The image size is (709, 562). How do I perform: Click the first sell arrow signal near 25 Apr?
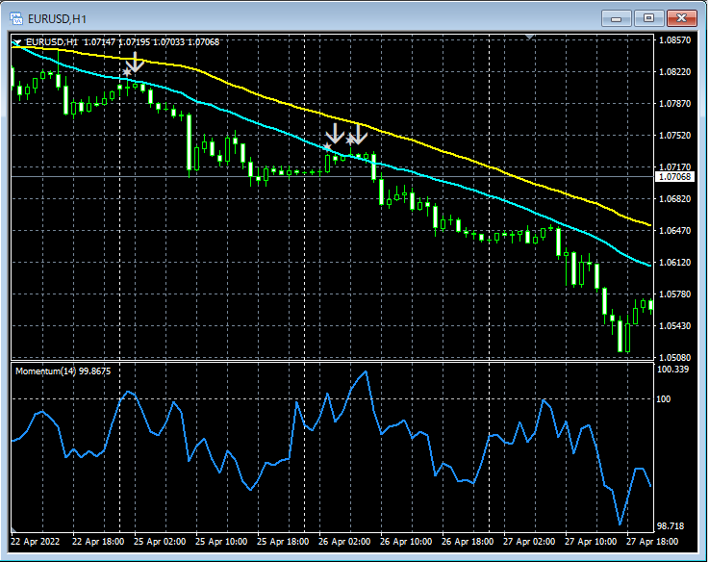(x=135, y=62)
